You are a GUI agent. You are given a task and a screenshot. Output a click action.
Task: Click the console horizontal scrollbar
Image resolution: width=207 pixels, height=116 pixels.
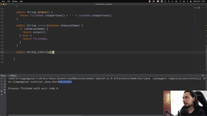(x=45, y=115)
